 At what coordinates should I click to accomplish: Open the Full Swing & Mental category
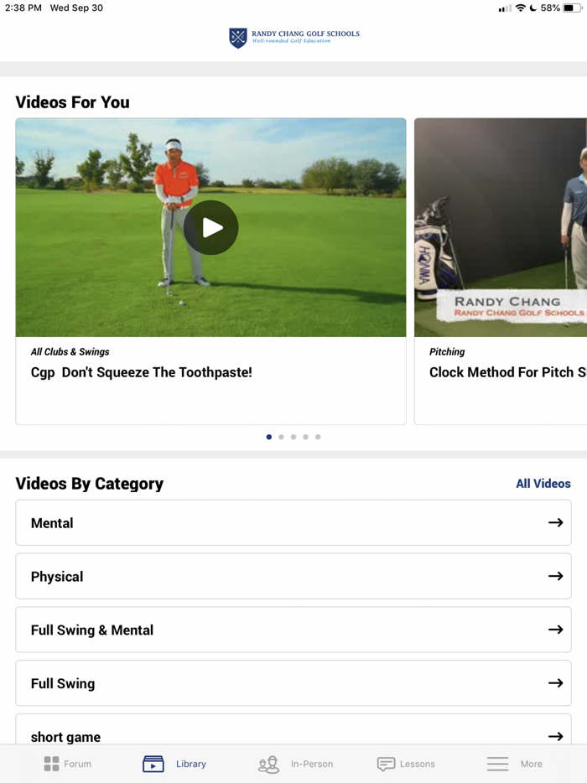click(x=293, y=630)
